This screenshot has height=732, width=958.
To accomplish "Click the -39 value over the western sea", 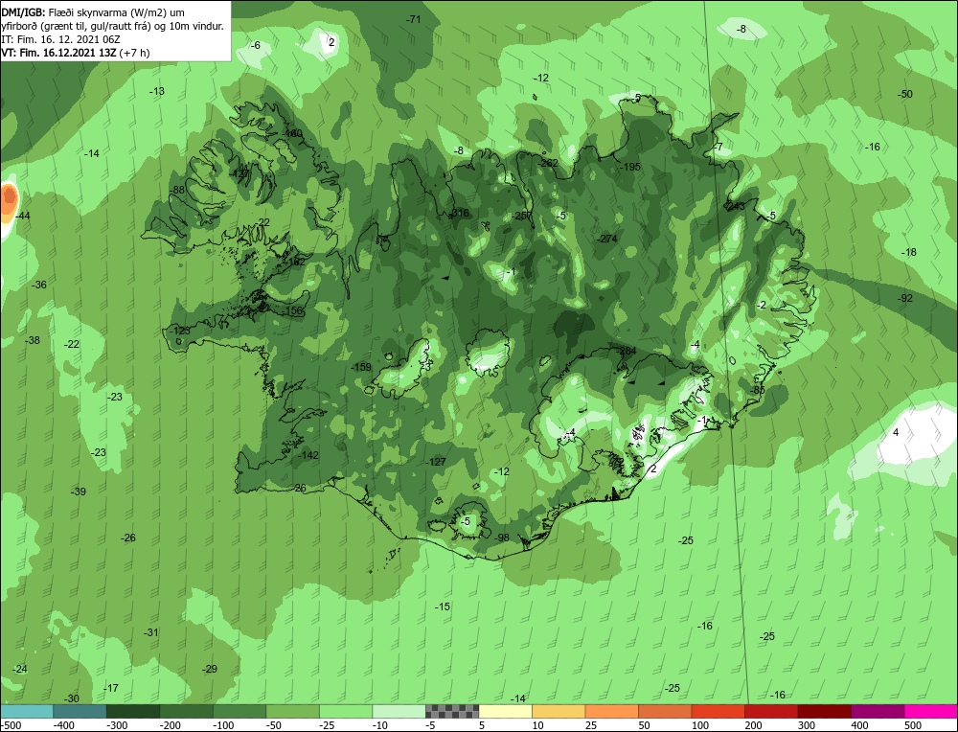I will coord(79,492).
